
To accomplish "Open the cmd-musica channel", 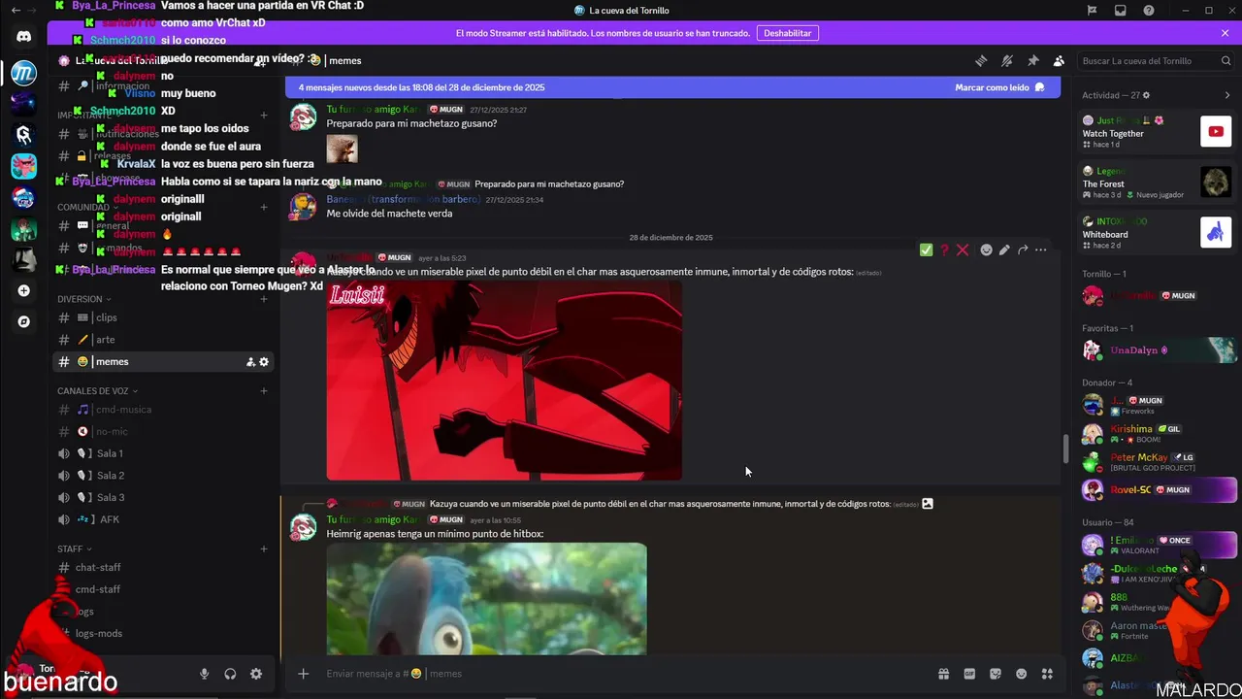I will 164,410.
